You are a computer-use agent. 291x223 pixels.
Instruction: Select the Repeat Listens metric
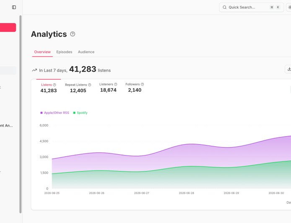pos(78,88)
